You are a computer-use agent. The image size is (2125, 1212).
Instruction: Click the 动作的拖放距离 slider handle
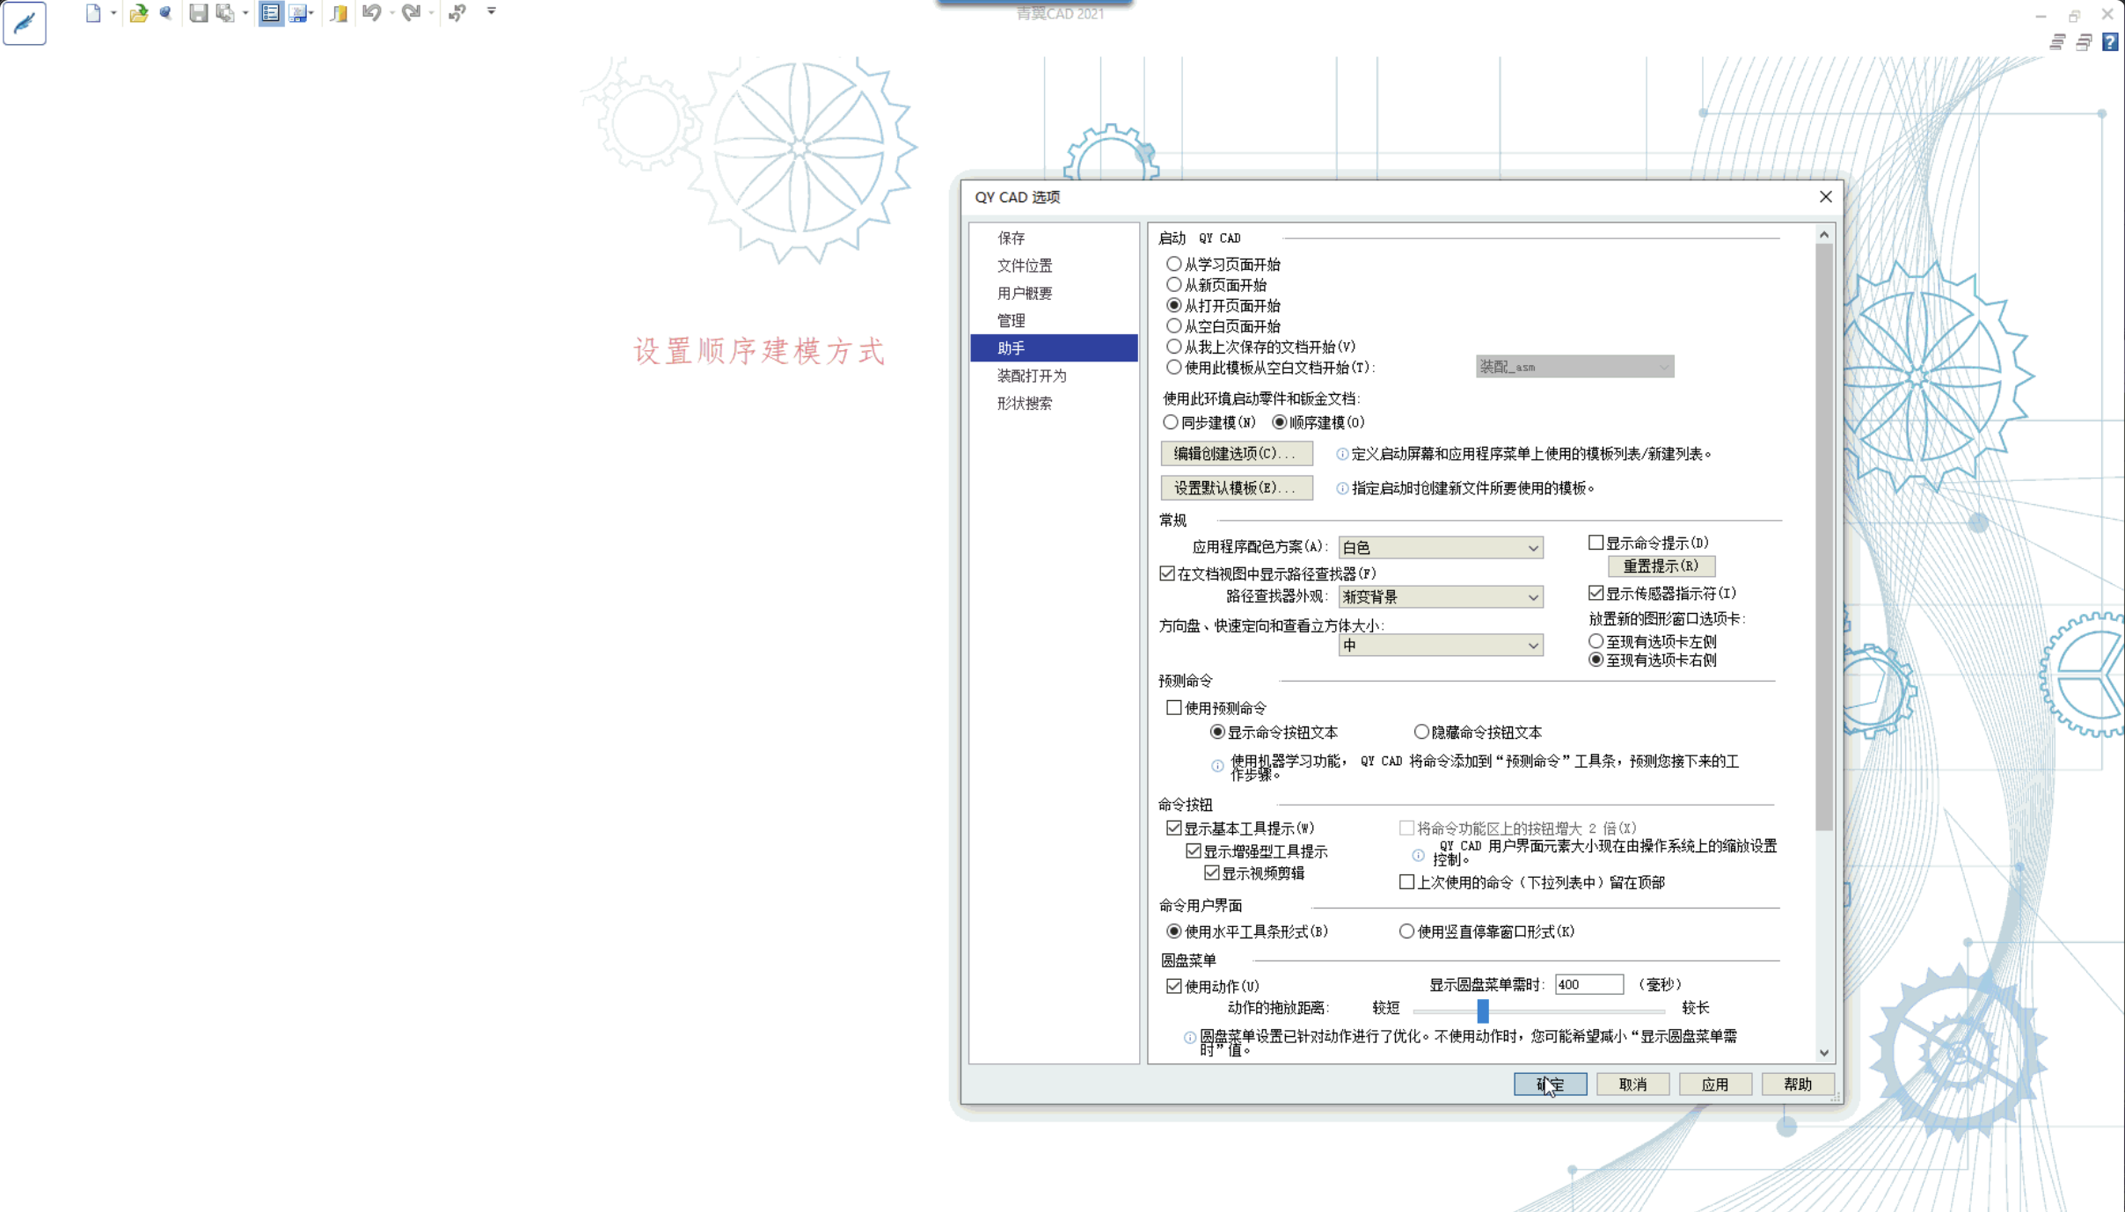click(x=1483, y=1010)
